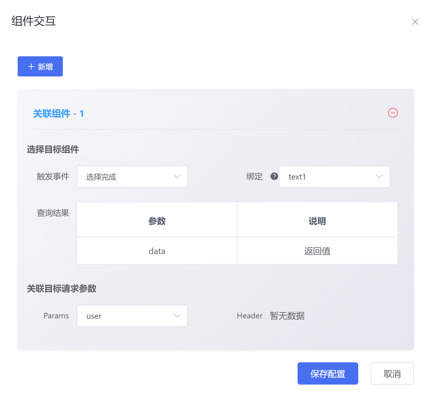Click the 暂无数据 Header placeholder
Screen dimensions: 431x401
point(287,316)
